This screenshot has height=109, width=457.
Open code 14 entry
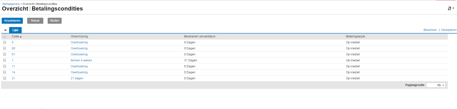(x=13, y=72)
